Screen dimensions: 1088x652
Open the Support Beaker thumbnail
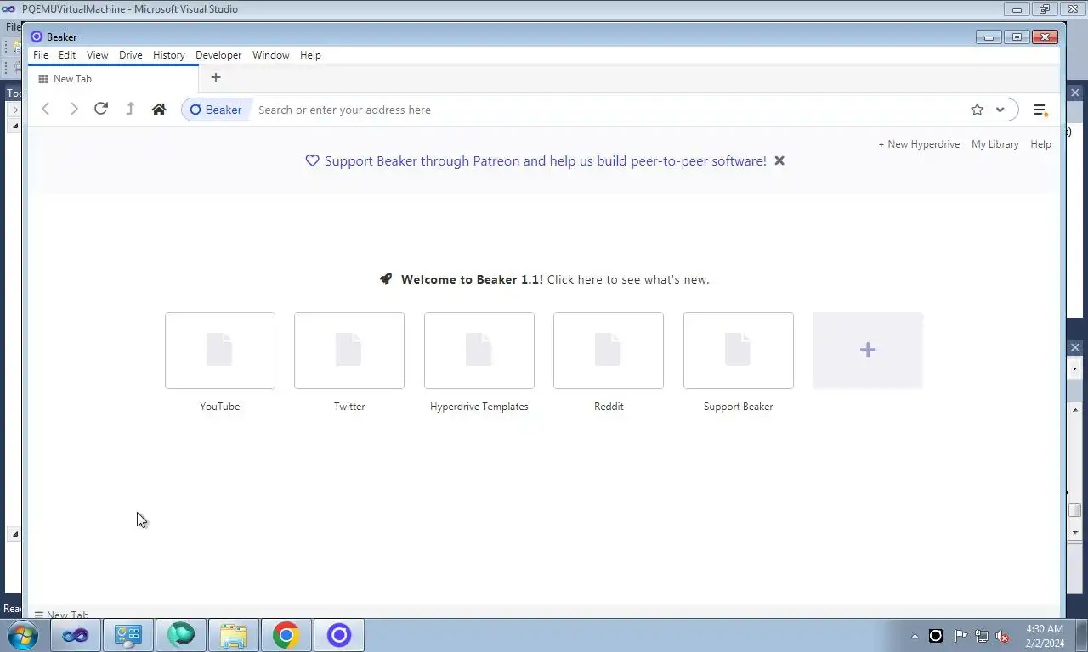(739, 351)
